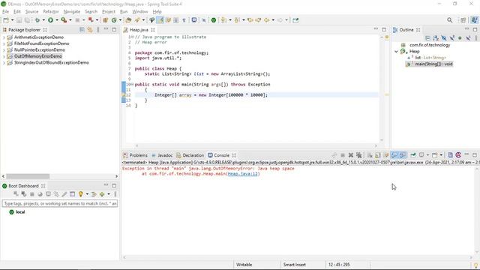Image resolution: width=480 pixels, height=270 pixels.
Task: Switch to the Java perspective icon
Action: tap(475, 20)
